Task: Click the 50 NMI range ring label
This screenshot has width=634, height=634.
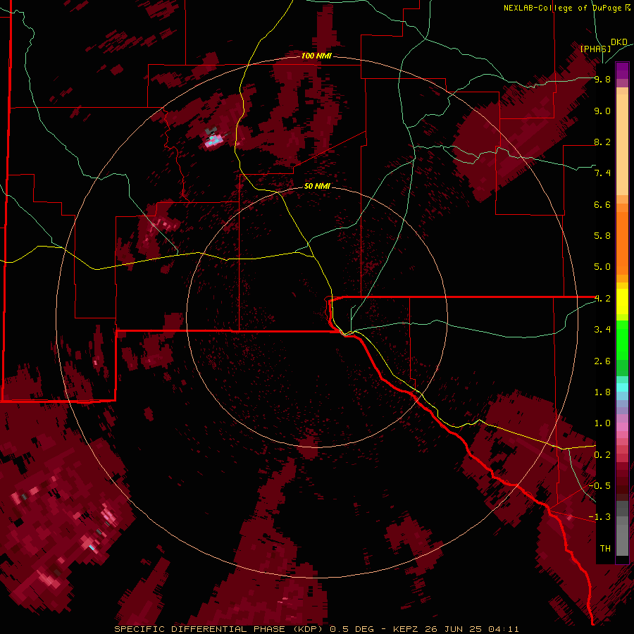Action: click(x=317, y=186)
